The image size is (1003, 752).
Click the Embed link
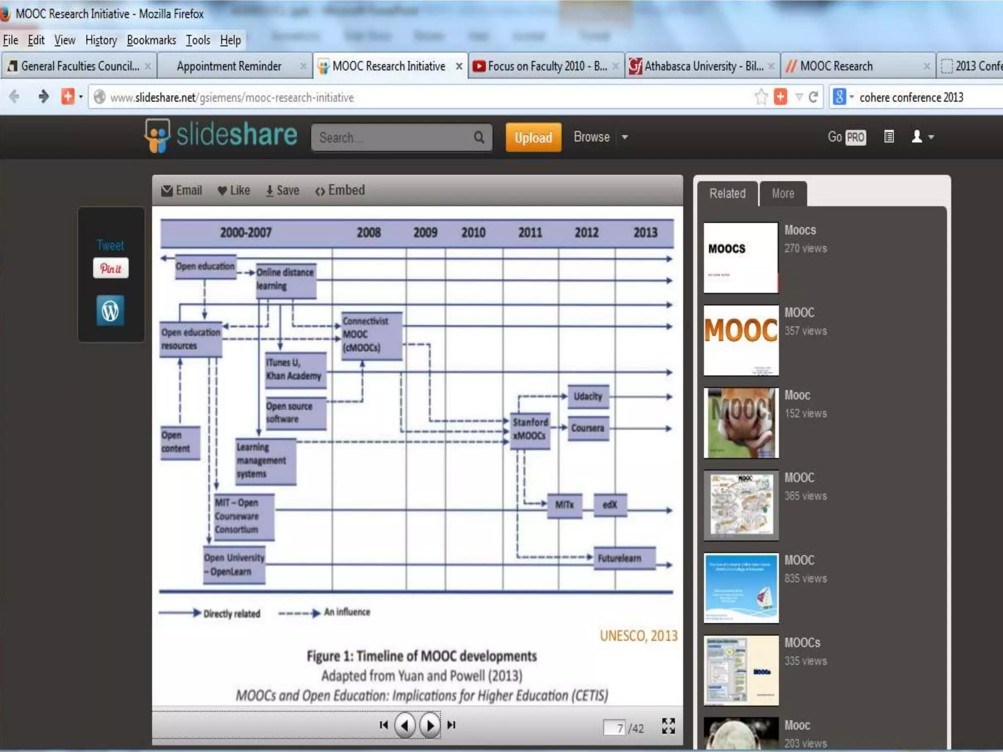click(x=340, y=190)
